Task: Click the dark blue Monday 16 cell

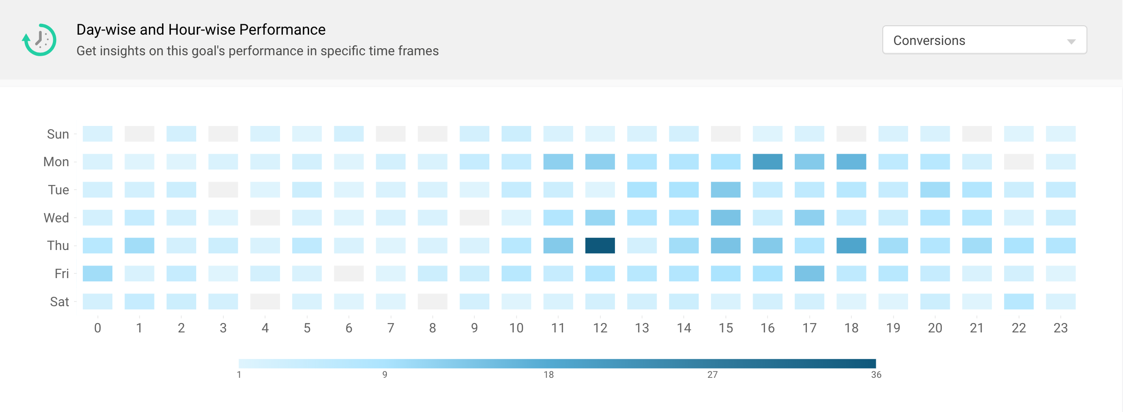Action: (767, 162)
